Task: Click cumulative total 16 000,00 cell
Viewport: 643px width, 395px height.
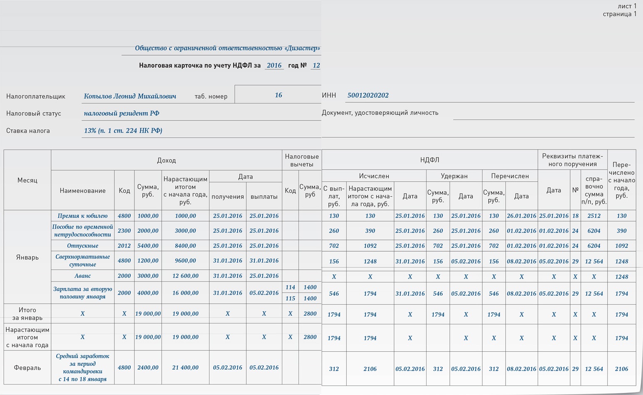Action: pyautogui.click(x=185, y=293)
